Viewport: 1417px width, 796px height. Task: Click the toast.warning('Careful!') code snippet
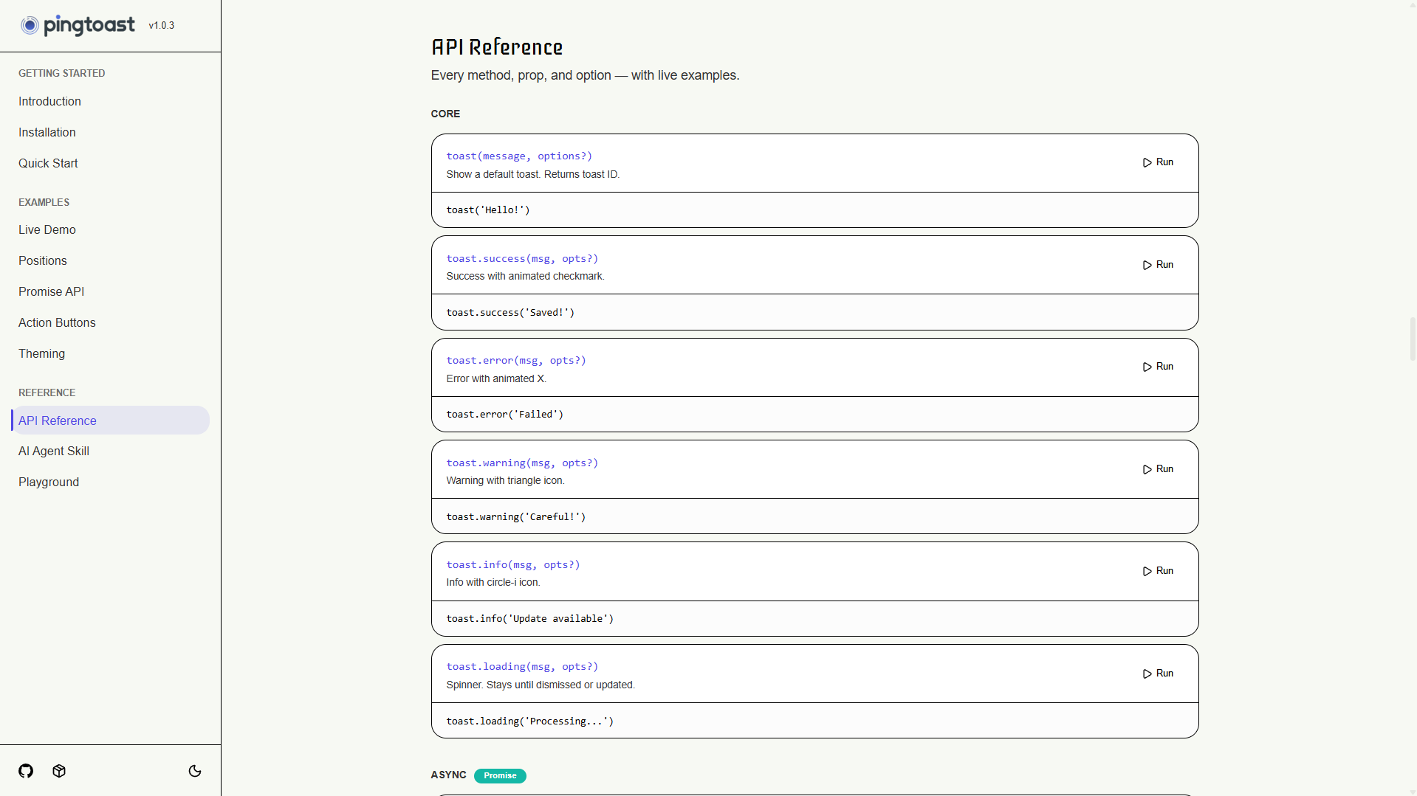(x=515, y=517)
